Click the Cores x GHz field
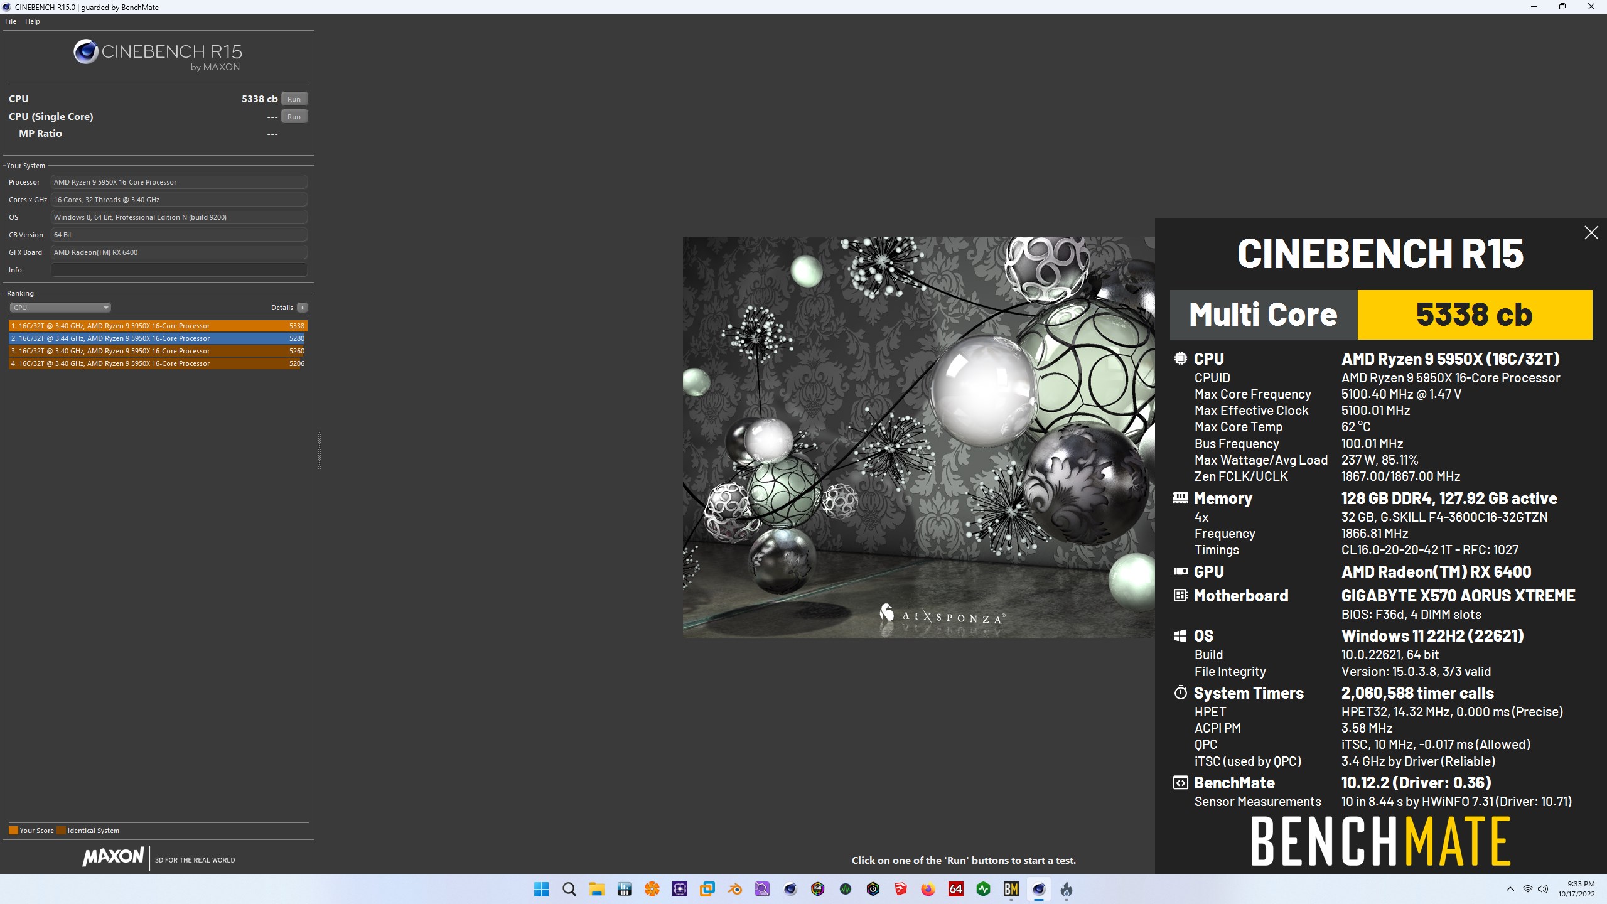 tap(179, 200)
